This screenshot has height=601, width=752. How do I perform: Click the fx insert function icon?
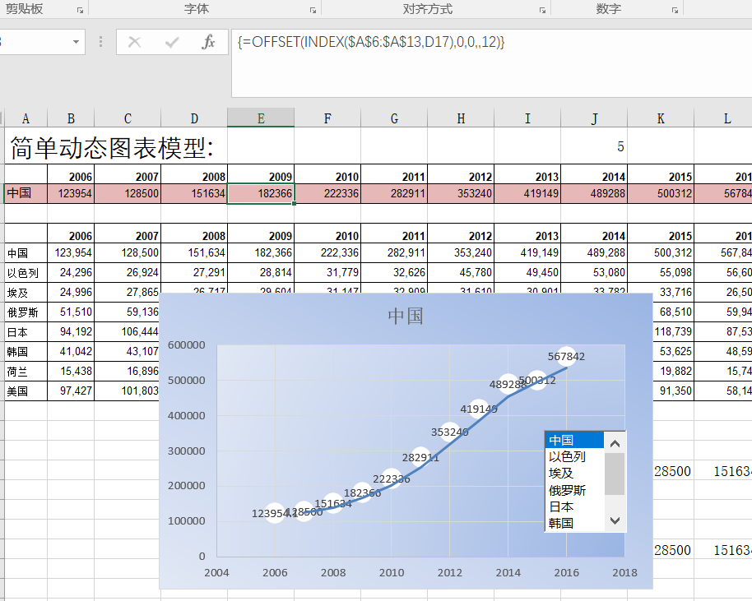208,42
